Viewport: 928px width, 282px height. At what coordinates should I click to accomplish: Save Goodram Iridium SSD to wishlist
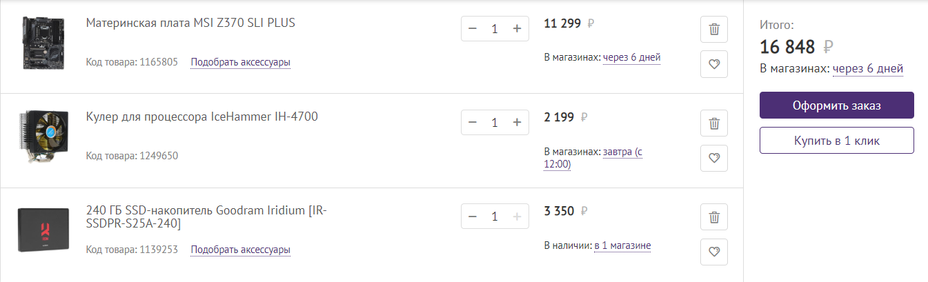coord(714,252)
